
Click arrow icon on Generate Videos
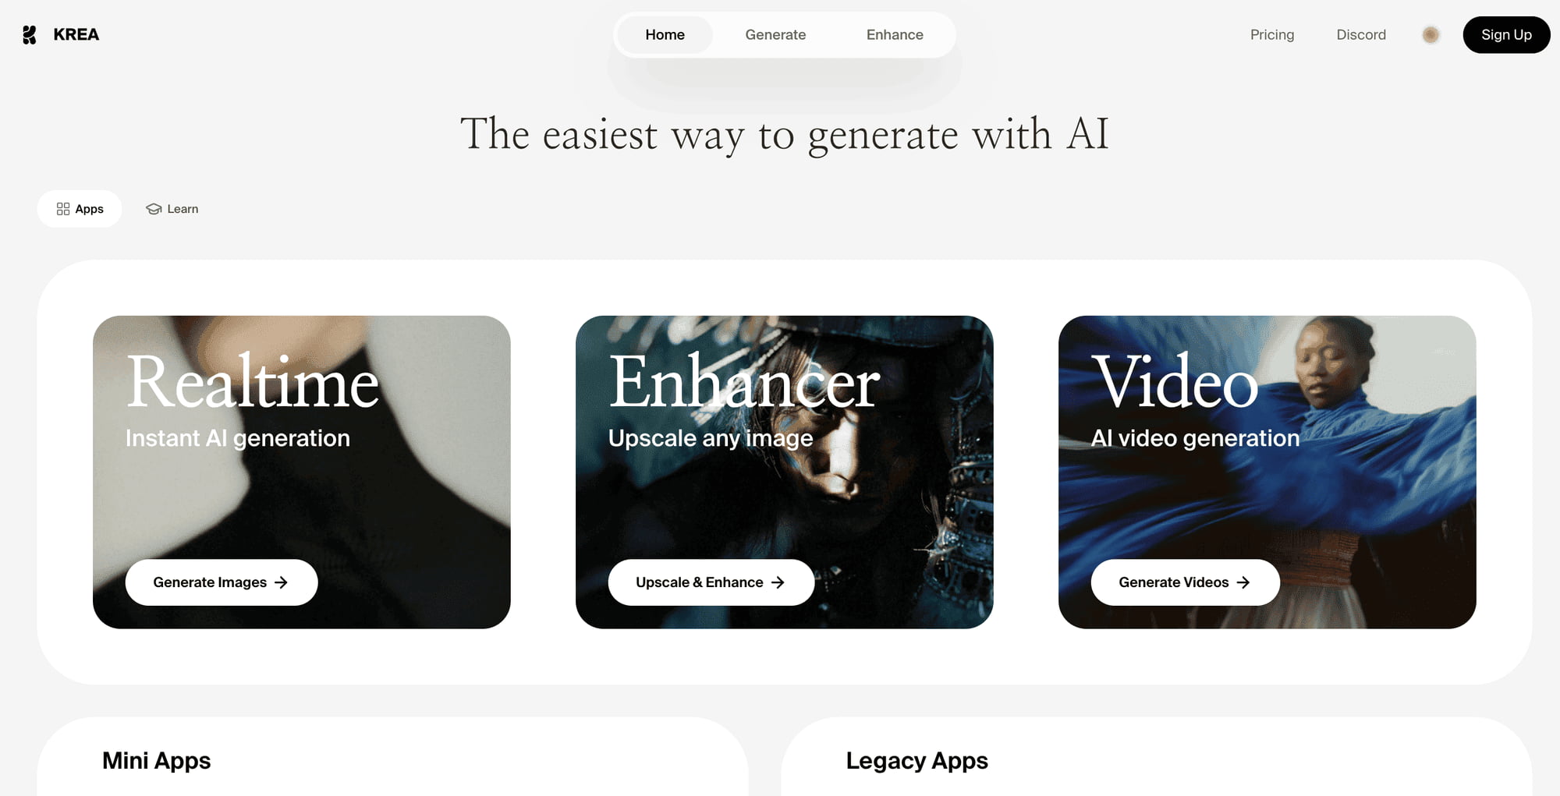[1243, 582]
